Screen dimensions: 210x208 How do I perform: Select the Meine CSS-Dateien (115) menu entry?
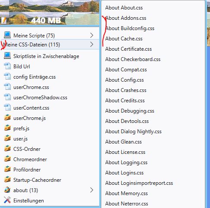50,44
